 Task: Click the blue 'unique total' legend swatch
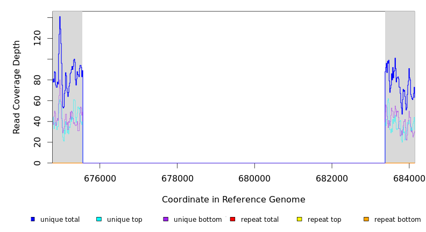pos(33,219)
